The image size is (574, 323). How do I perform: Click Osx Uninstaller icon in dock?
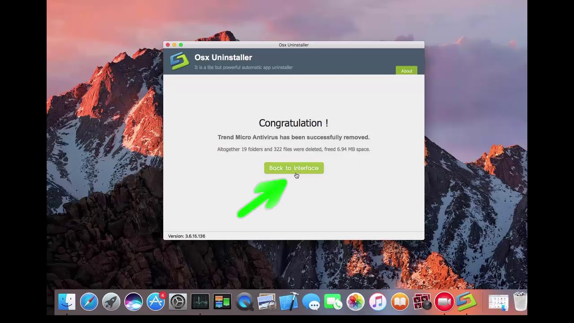click(466, 302)
